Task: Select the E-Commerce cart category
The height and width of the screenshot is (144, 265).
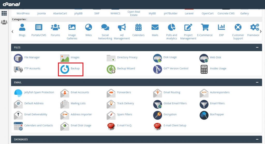Action: tap(205, 30)
